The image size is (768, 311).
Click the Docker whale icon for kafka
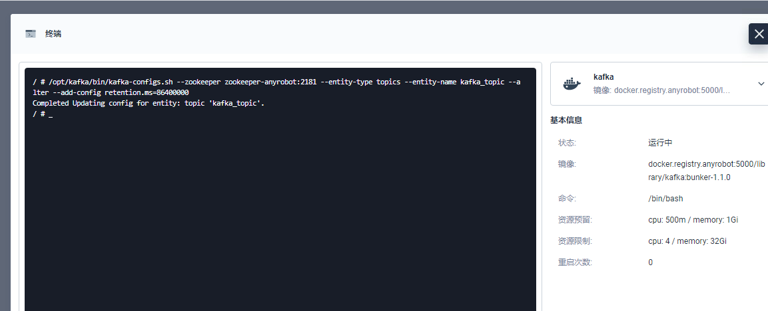click(x=572, y=84)
